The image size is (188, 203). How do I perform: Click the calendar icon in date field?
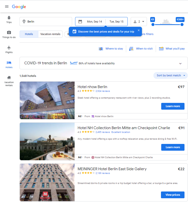[x=80, y=22]
